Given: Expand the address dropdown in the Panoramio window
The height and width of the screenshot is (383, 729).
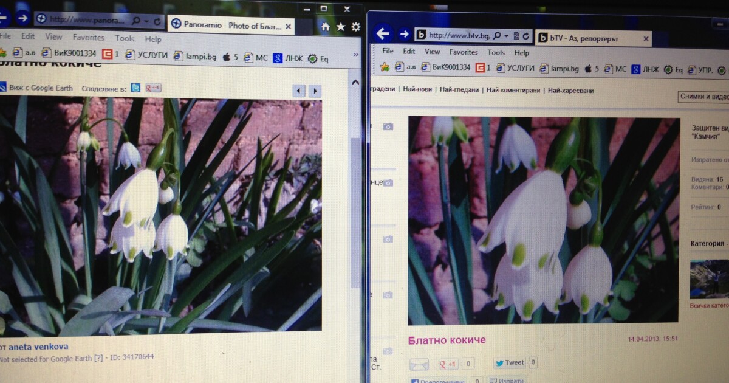Looking at the screenshot, I should [145, 21].
